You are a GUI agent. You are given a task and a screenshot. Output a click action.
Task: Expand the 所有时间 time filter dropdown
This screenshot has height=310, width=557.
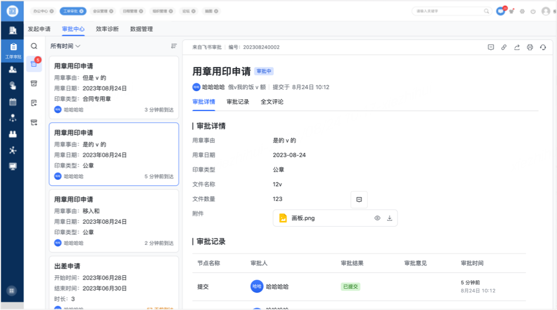coord(65,46)
